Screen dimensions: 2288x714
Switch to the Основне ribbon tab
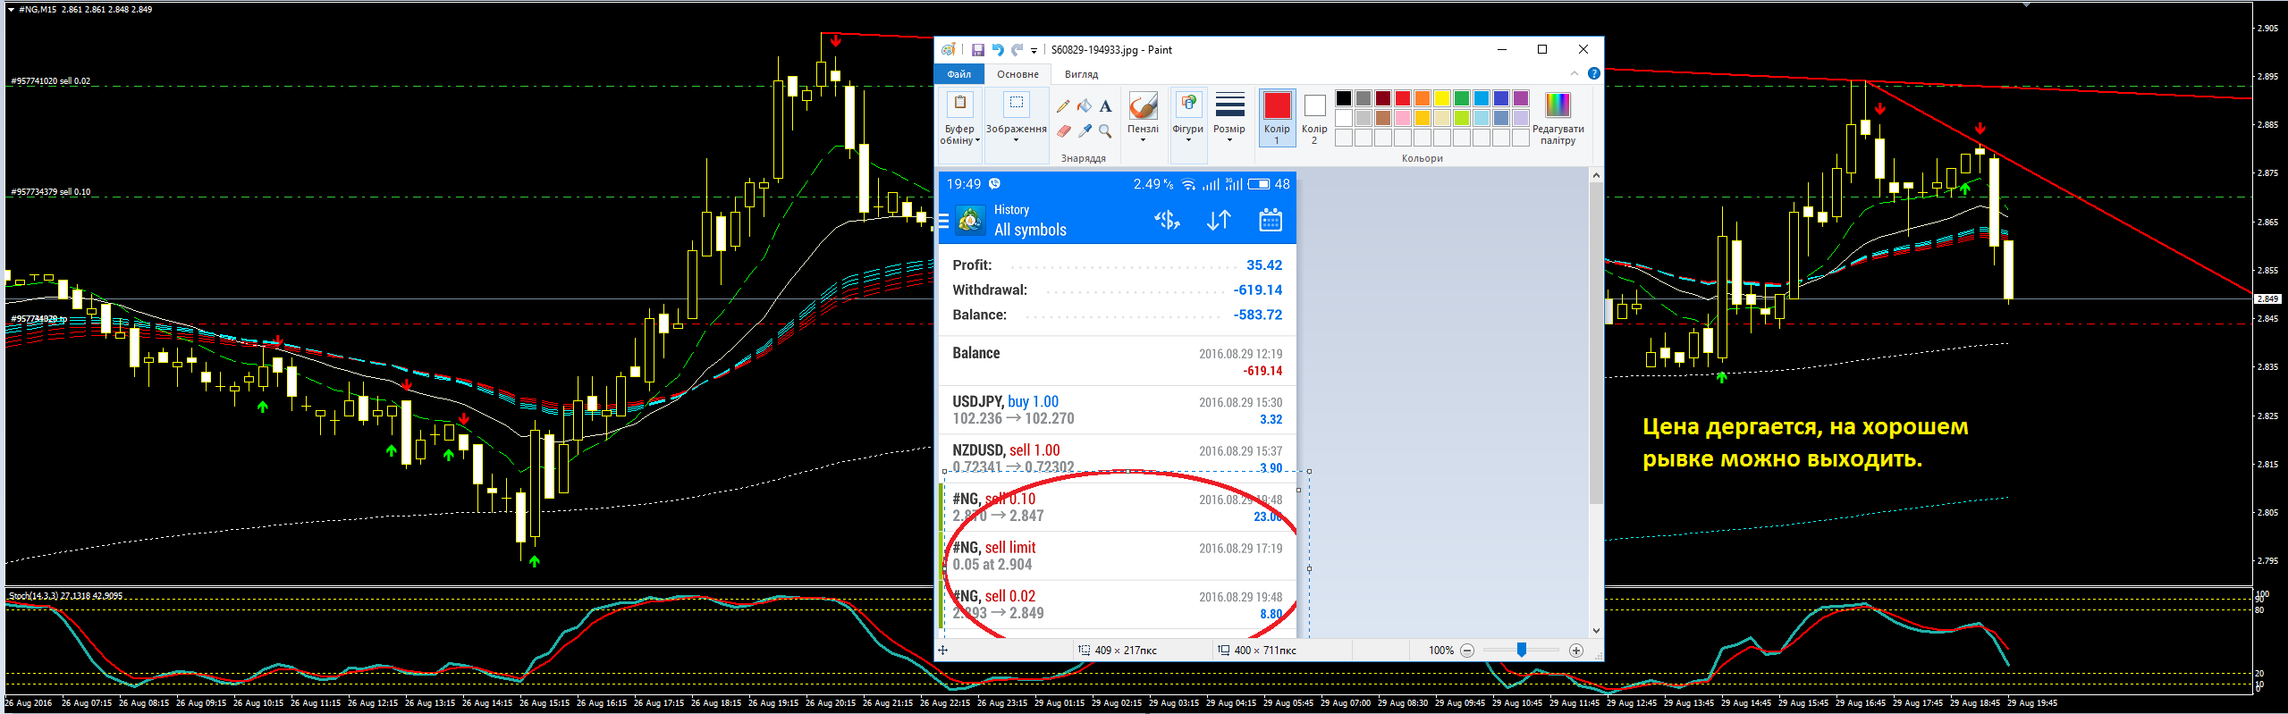(x=1017, y=74)
